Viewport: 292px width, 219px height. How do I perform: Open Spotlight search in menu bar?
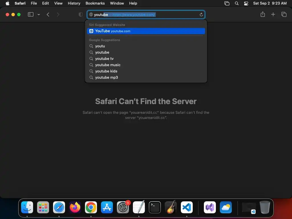(x=236, y=3)
